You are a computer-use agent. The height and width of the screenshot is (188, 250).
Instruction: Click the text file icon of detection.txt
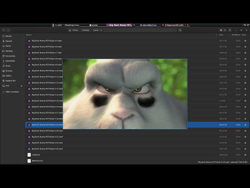tap(29, 161)
